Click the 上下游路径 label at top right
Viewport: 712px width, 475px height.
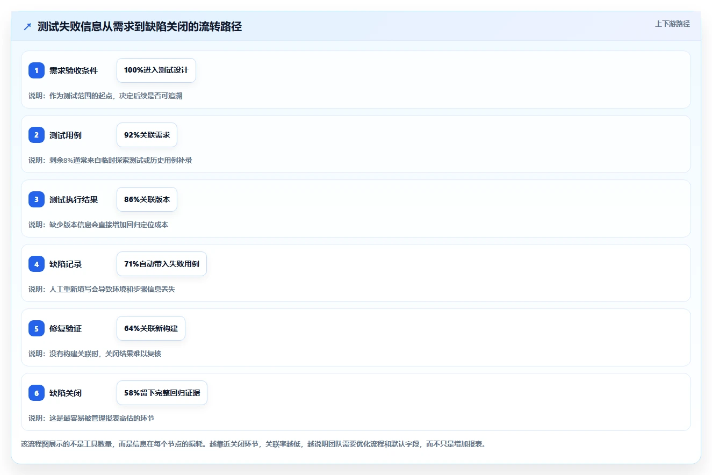[x=672, y=24]
